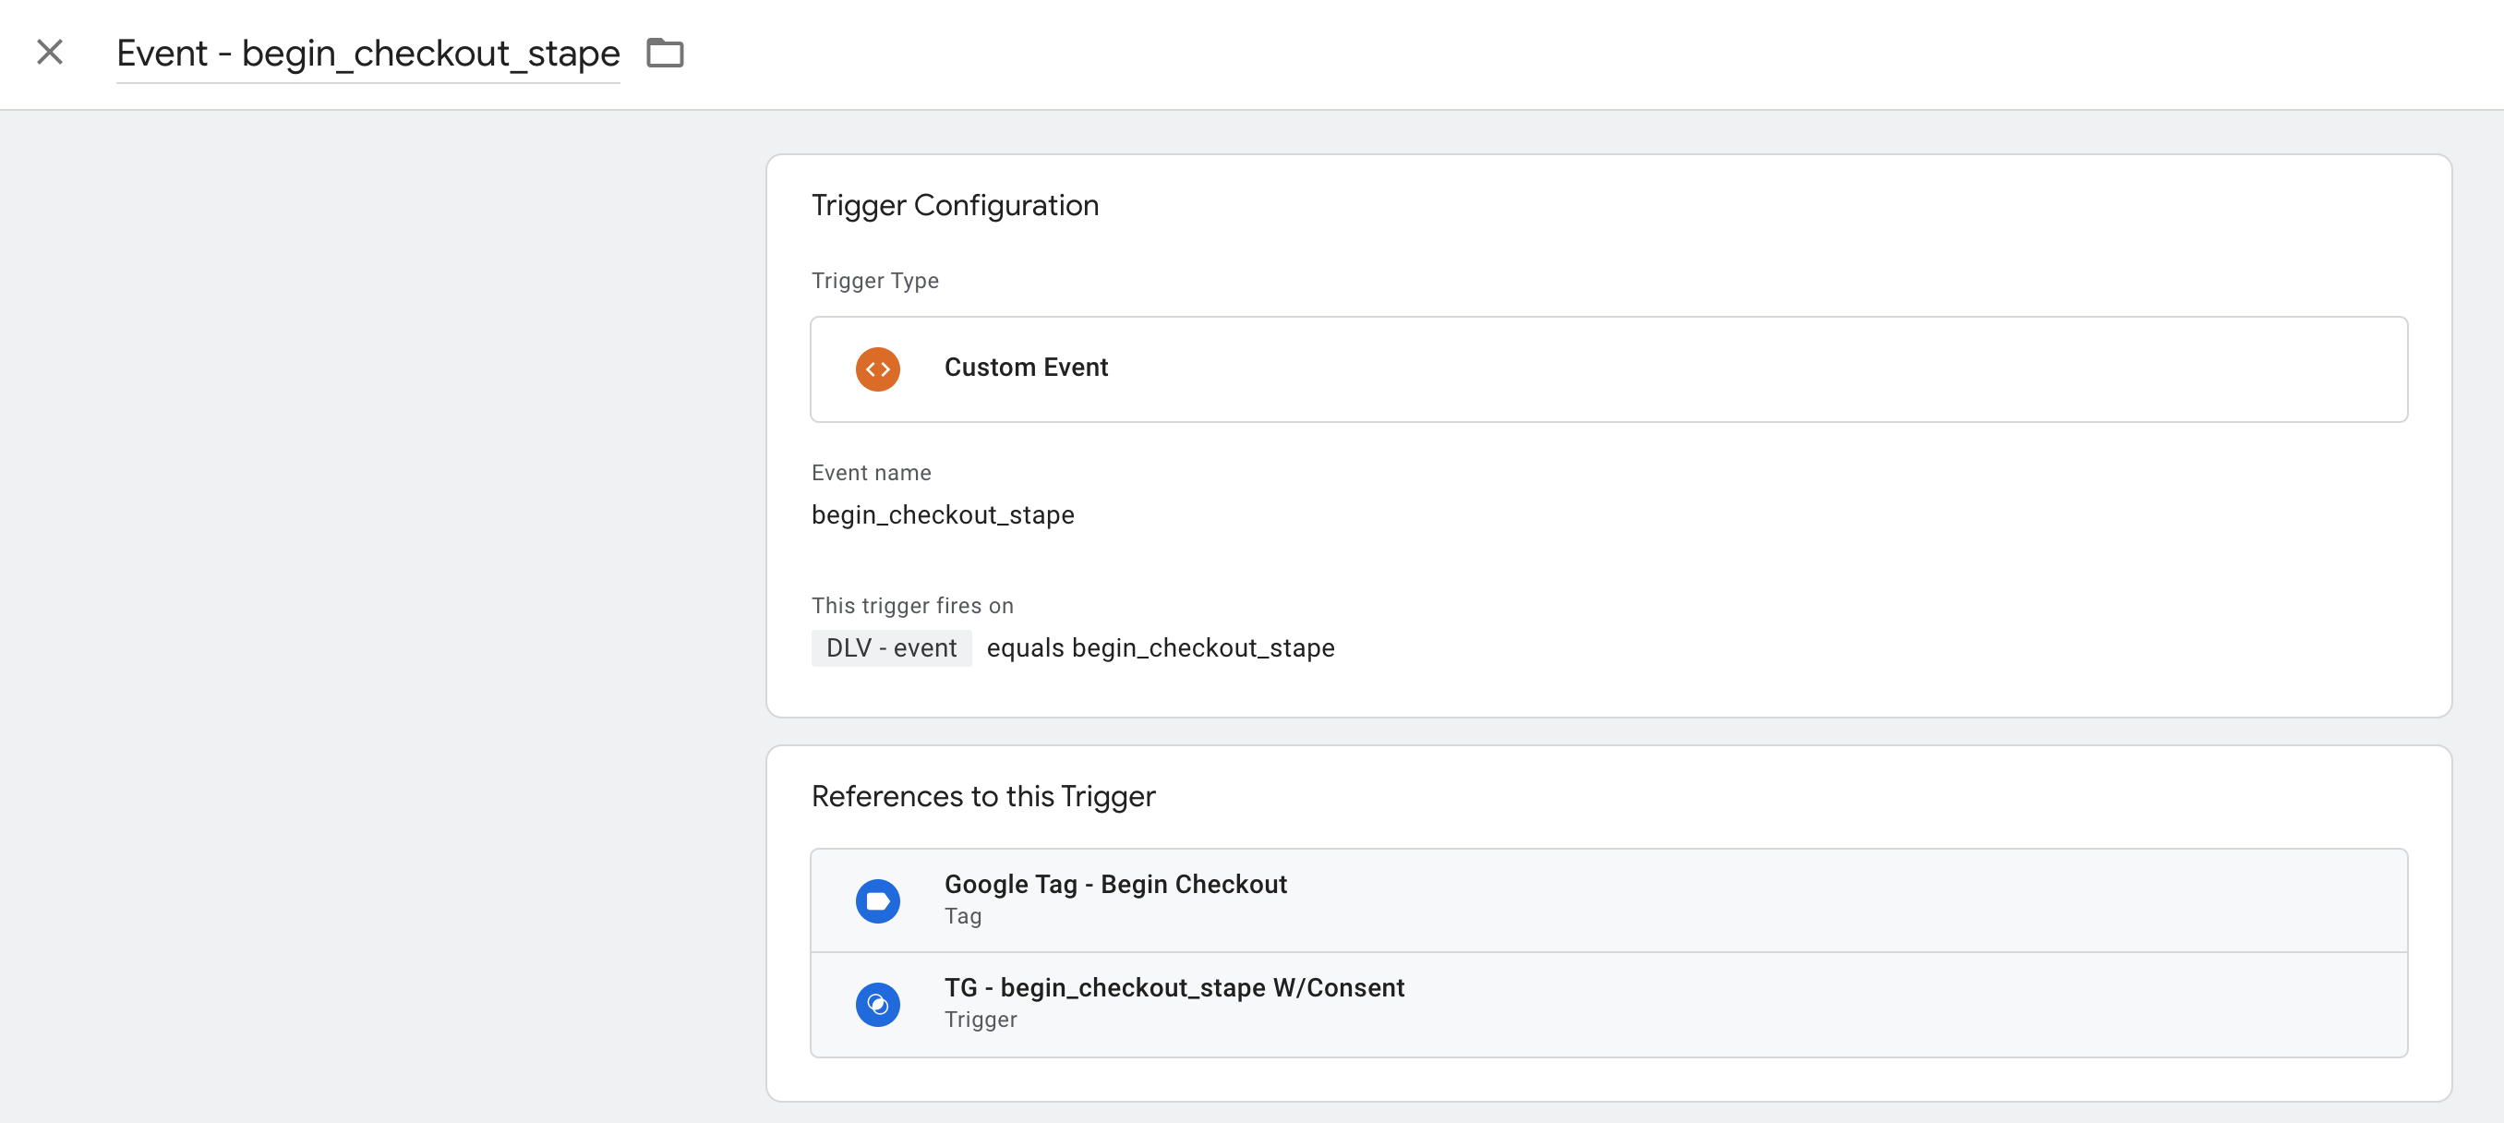2504x1123 pixels.
Task: Open 'TG - begin_checkout_stape W/Consent' trigger reference
Action: (x=1608, y=1005)
